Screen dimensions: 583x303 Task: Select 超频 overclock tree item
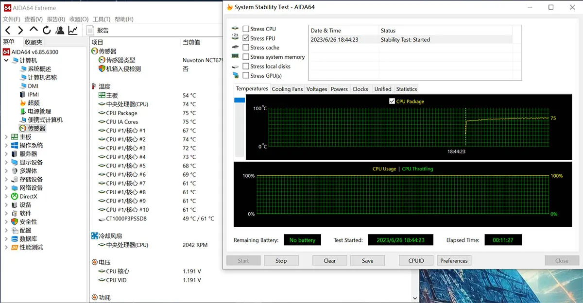pyautogui.click(x=30, y=103)
